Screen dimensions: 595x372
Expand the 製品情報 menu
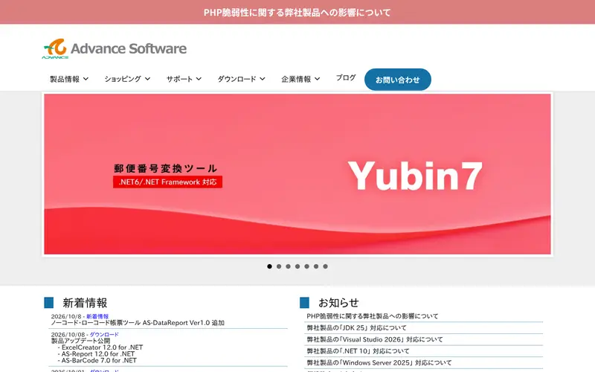[69, 79]
